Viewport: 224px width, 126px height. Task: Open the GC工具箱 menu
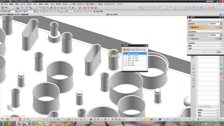point(72,4)
